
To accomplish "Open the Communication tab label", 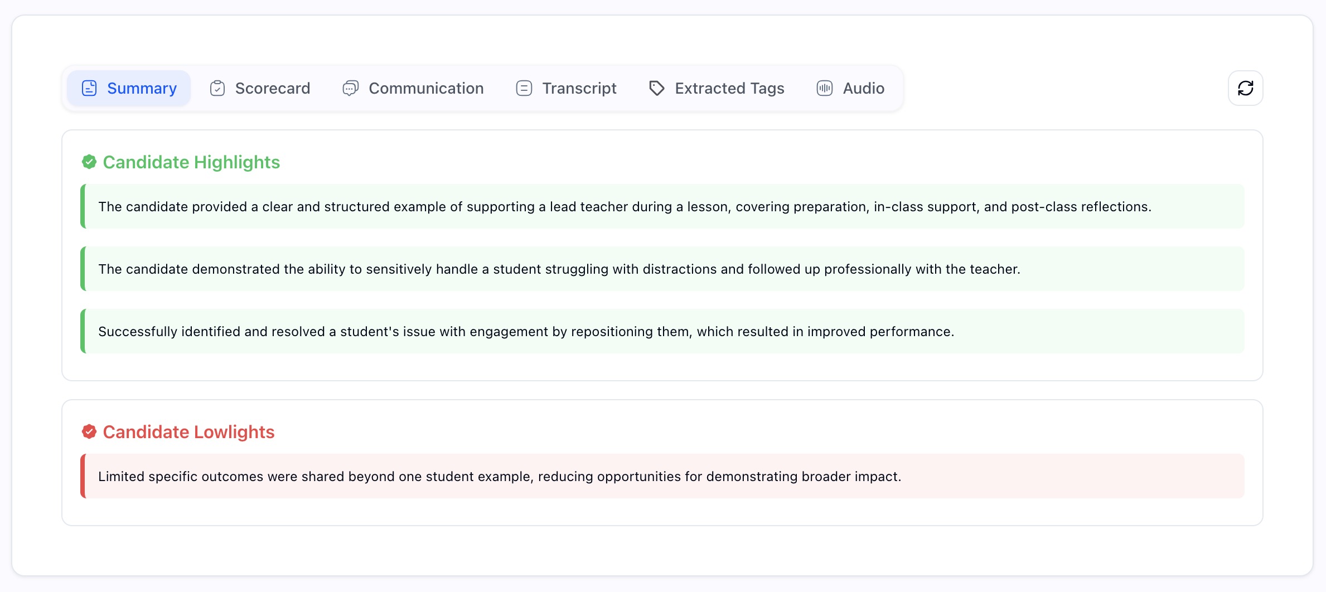I will coord(426,88).
